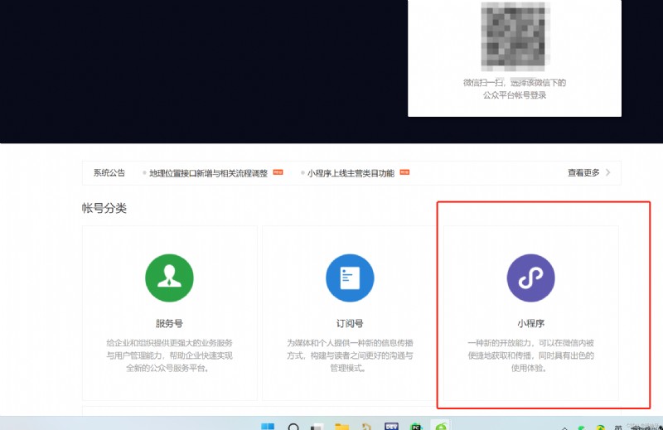Click the WeChat login QR code
Image resolution: width=663 pixels, height=430 pixels.
[515, 36]
